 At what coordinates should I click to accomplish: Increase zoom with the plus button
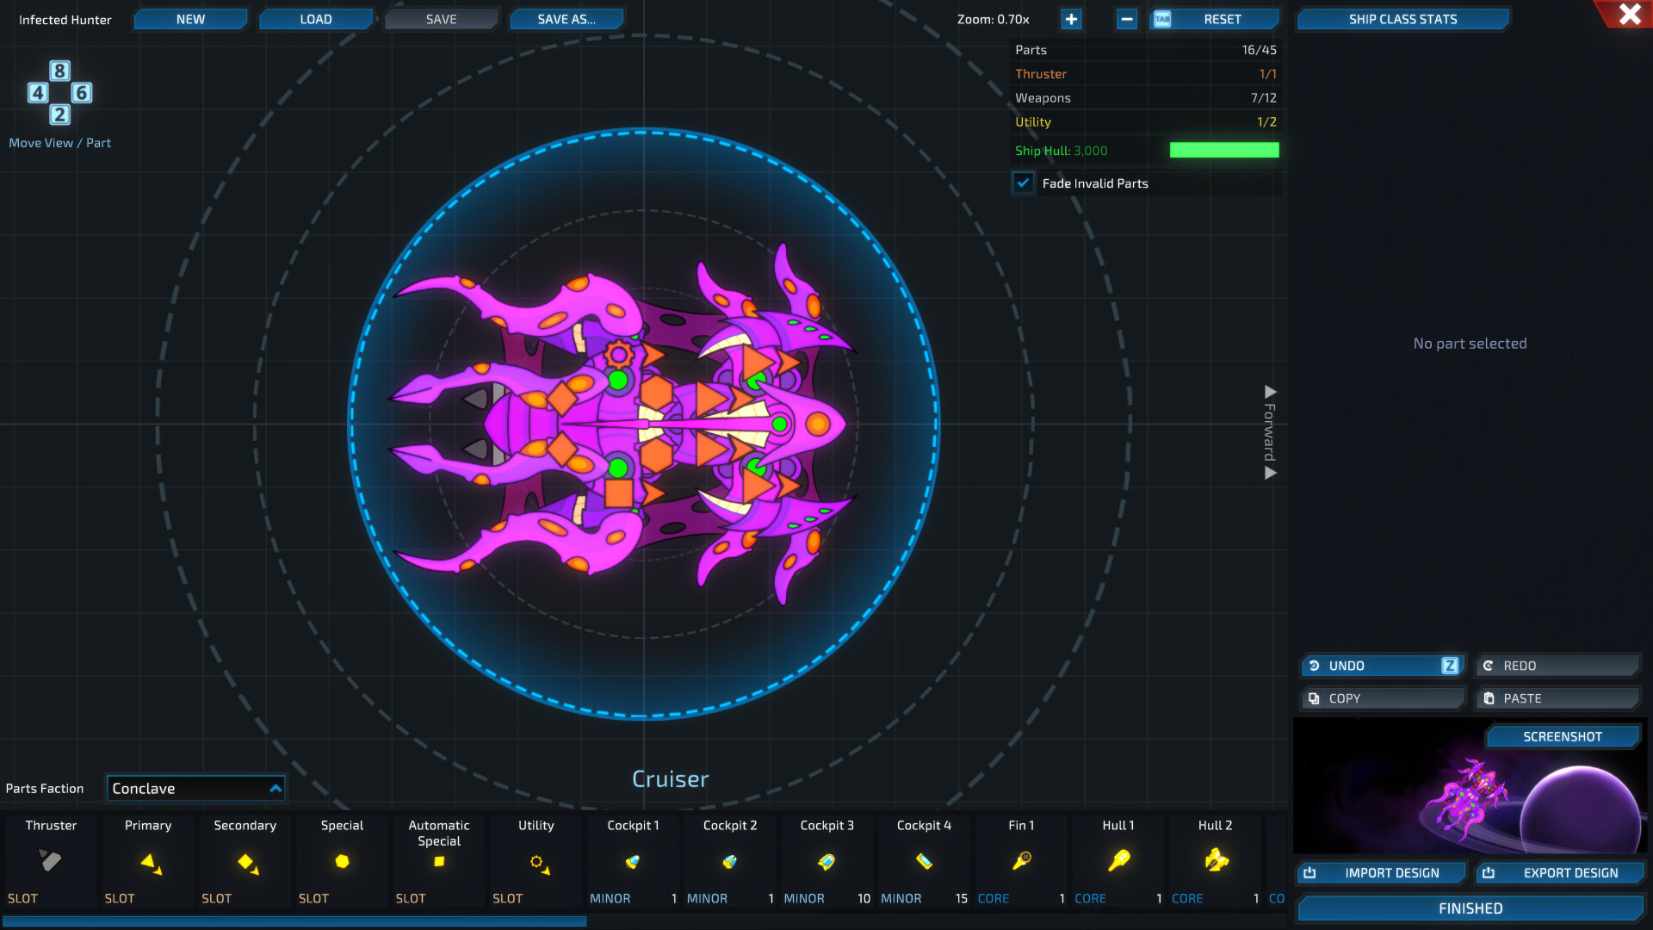click(x=1070, y=18)
